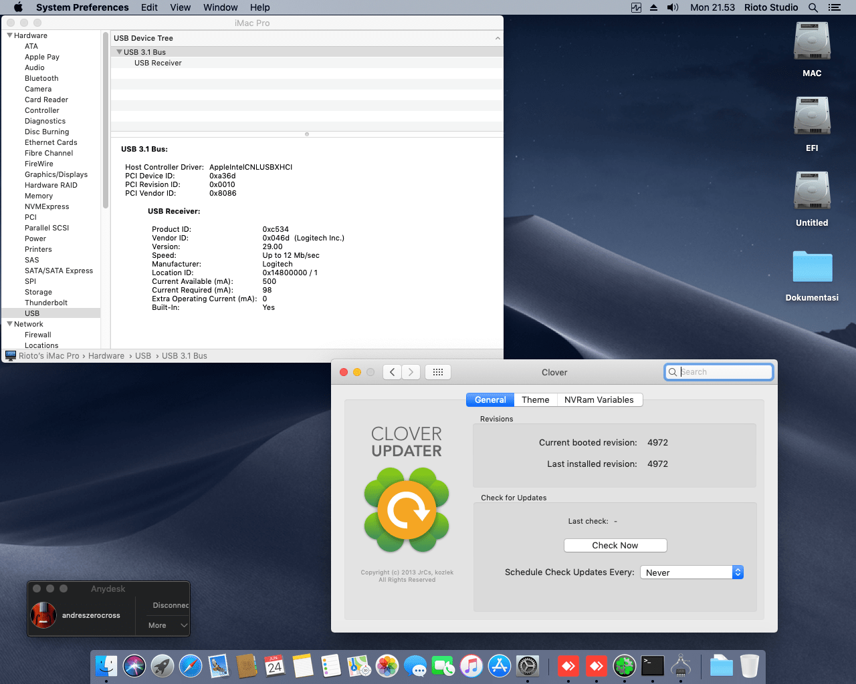This screenshot has height=684, width=856.
Task: Show all preferences with grid button
Action: pyautogui.click(x=438, y=372)
